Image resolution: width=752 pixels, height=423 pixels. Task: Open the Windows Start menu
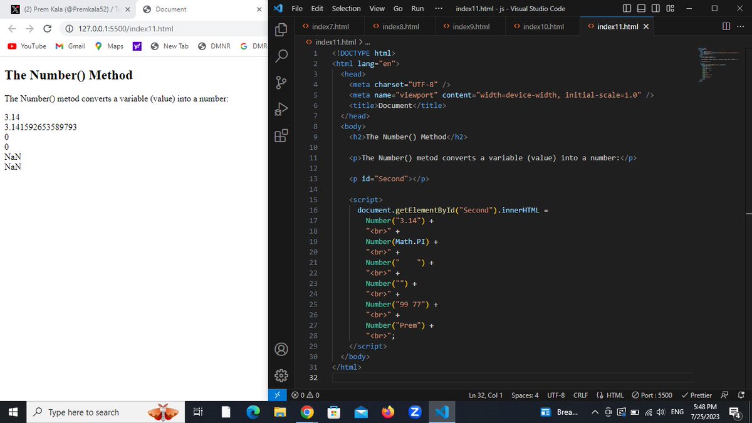click(x=12, y=412)
